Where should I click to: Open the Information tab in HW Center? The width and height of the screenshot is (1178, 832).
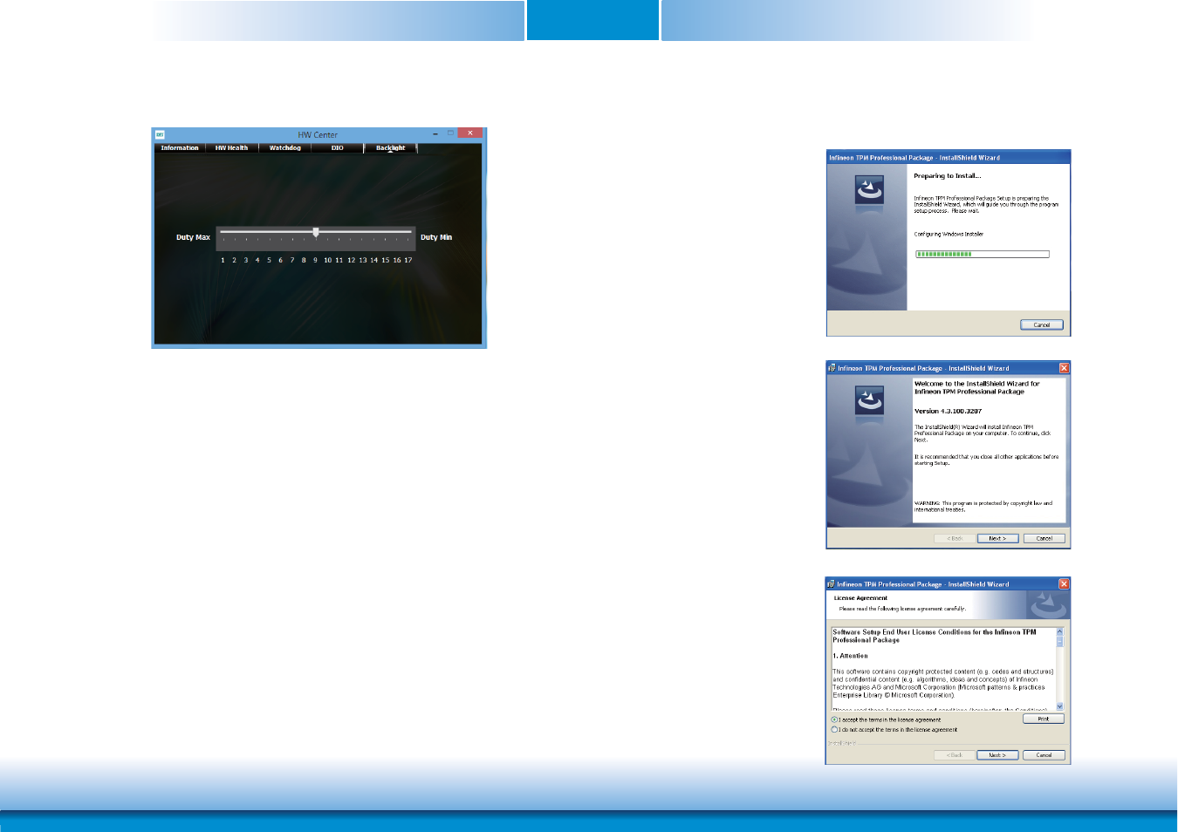point(180,148)
